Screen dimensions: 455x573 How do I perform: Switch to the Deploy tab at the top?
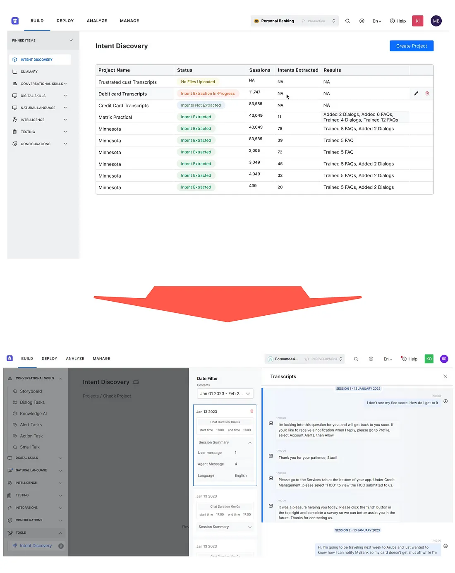[x=65, y=21]
